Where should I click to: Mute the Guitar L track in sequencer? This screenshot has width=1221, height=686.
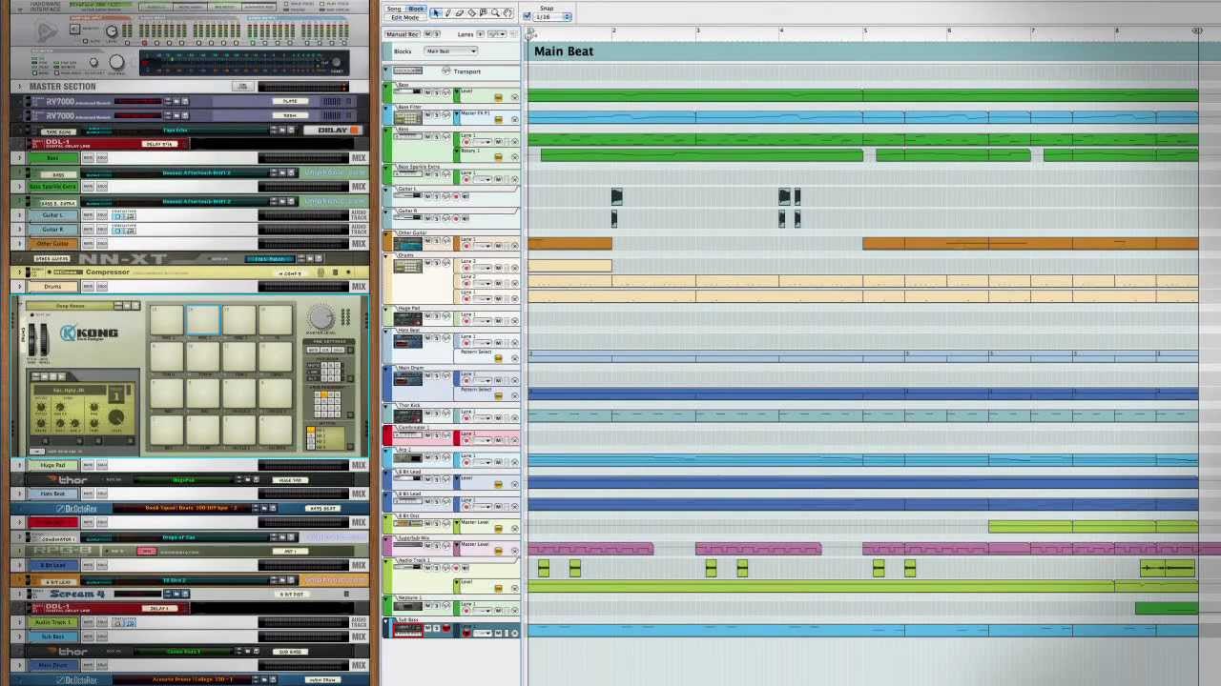[428, 195]
